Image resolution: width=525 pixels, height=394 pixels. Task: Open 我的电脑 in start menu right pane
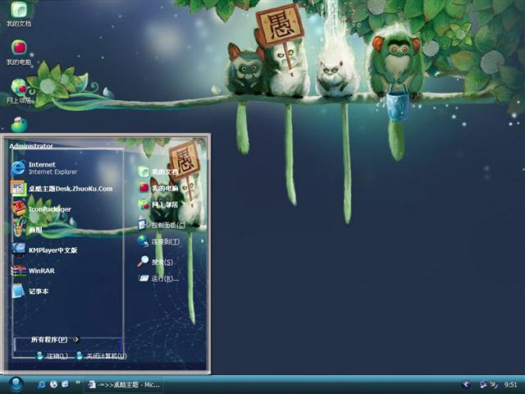(x=158, y=188)
